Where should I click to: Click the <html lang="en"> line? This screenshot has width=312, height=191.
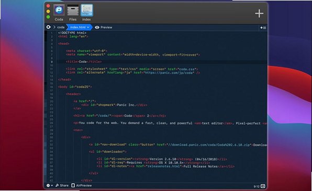73,37
